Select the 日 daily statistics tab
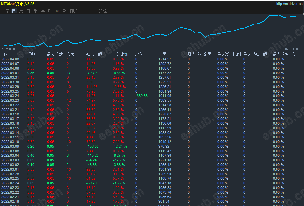The height and width of the screenshot is (206, 304). click(14, 11)
